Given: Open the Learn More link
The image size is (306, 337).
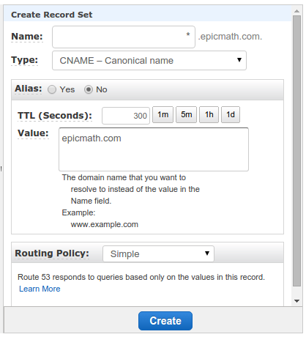Looking at the screenshot, I should click(40, 289).
